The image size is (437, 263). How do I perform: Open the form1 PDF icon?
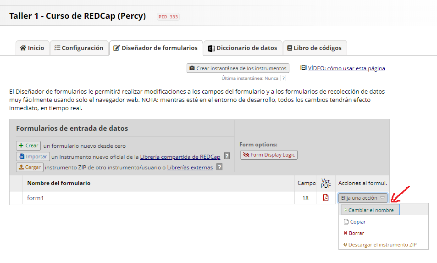[x=326, y=198]
